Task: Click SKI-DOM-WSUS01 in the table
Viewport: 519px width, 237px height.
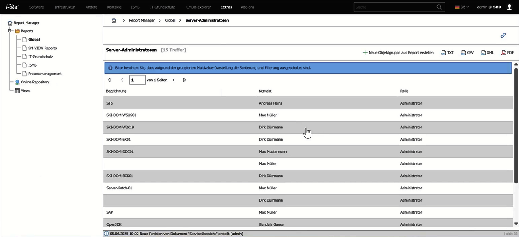Action: coord(122,115)
